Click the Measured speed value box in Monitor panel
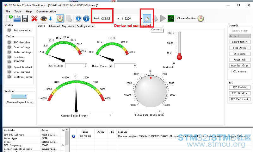This screenshot has width=253, height=152. click(19, 96)
